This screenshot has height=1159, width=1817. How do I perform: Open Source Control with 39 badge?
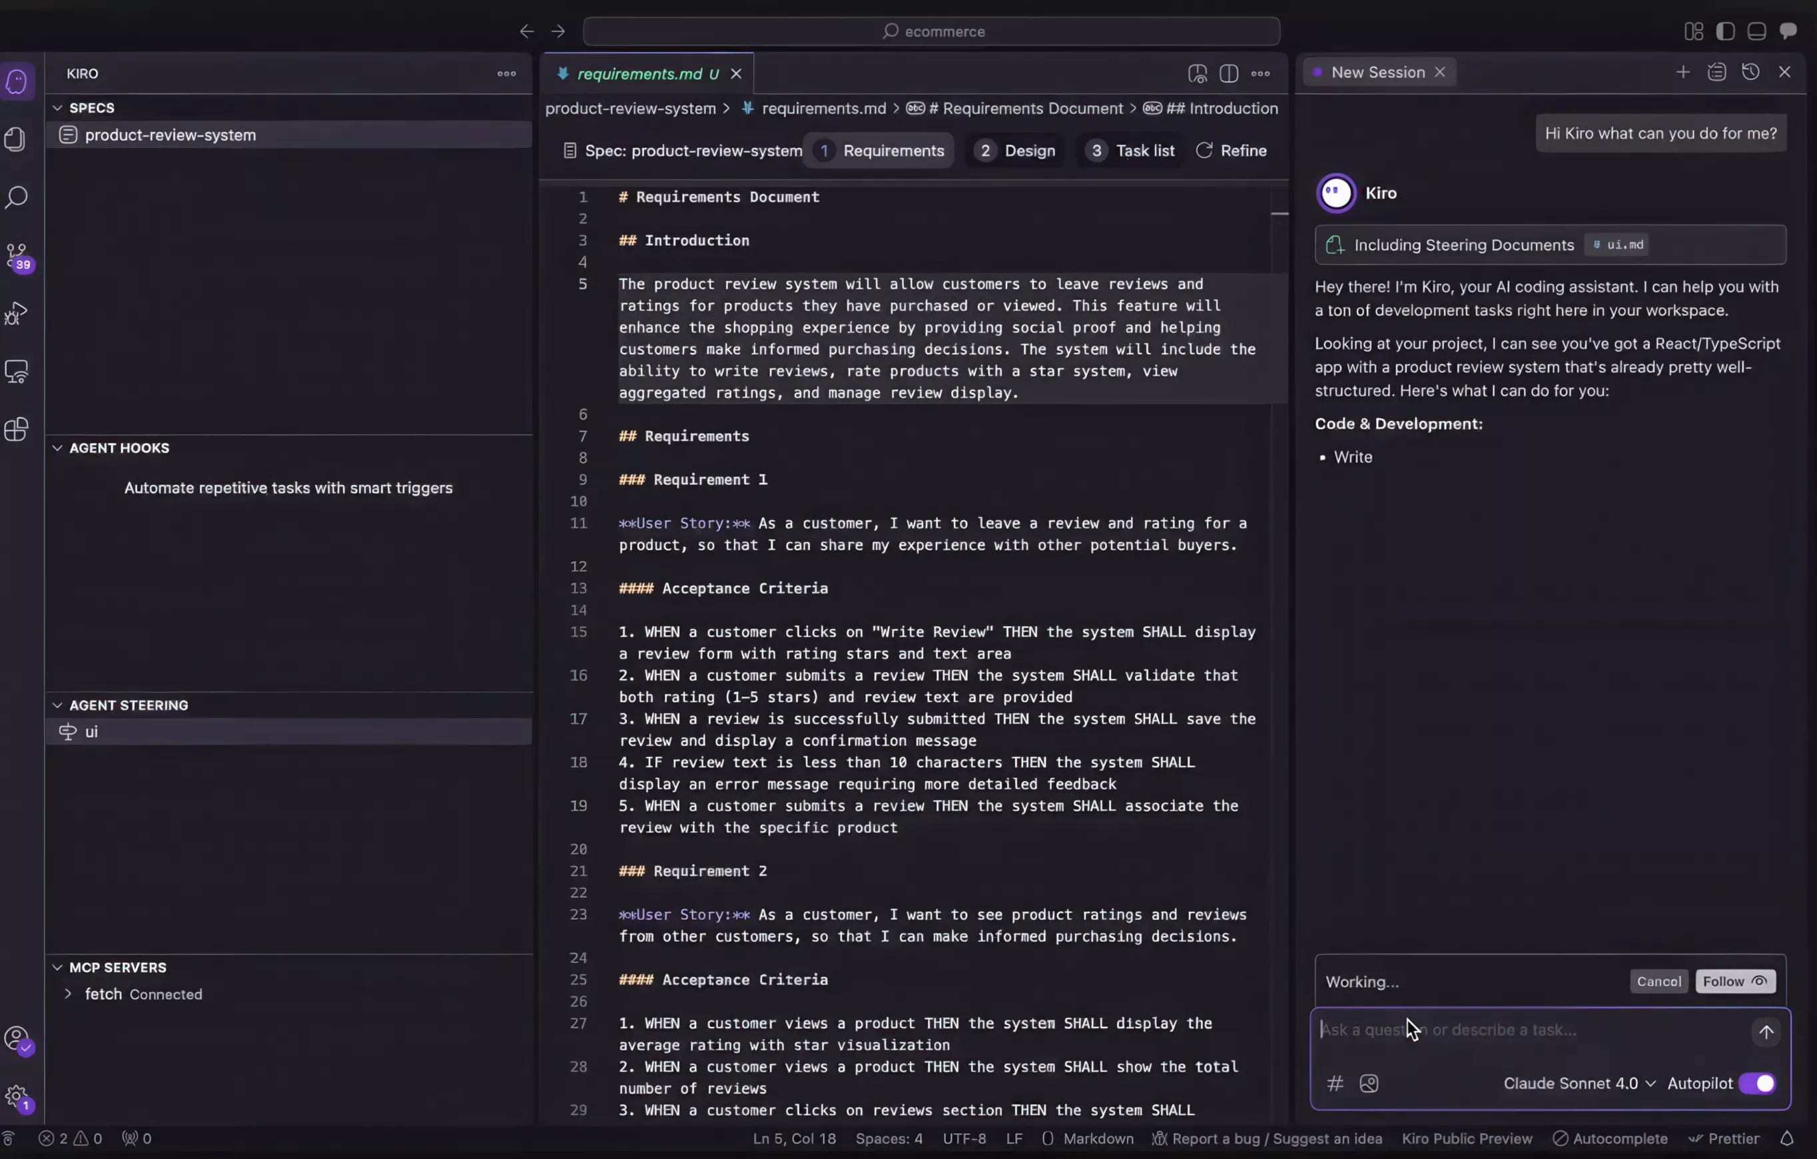tap(17, 256)
